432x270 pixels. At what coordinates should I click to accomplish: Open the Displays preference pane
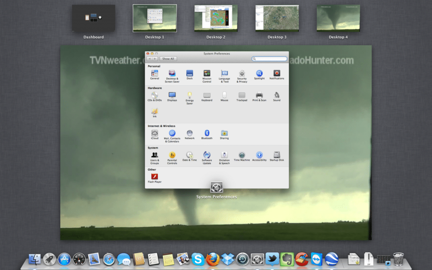(172, 95)
